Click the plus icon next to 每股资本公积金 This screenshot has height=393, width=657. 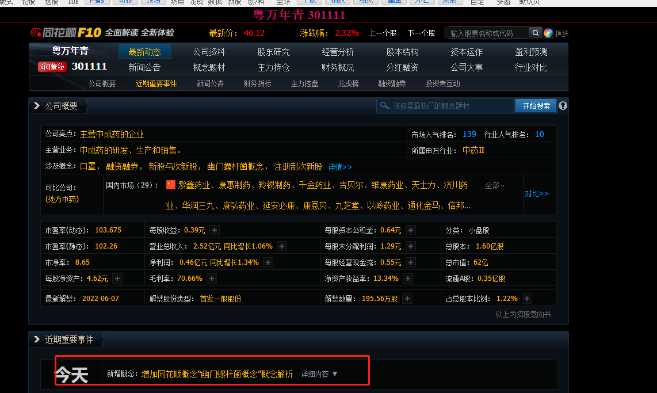411,230
